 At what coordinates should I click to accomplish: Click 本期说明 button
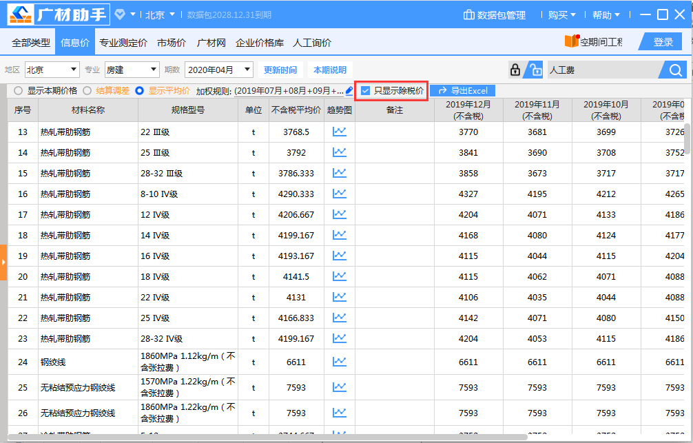330,70
